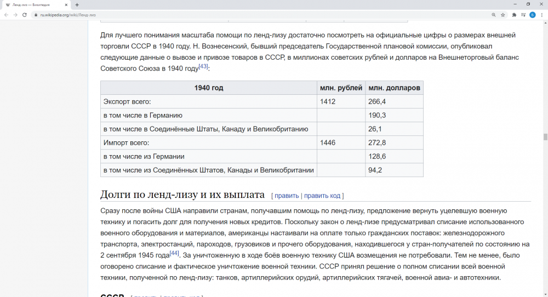Bookmark this page with the star icon

(503, 15)
